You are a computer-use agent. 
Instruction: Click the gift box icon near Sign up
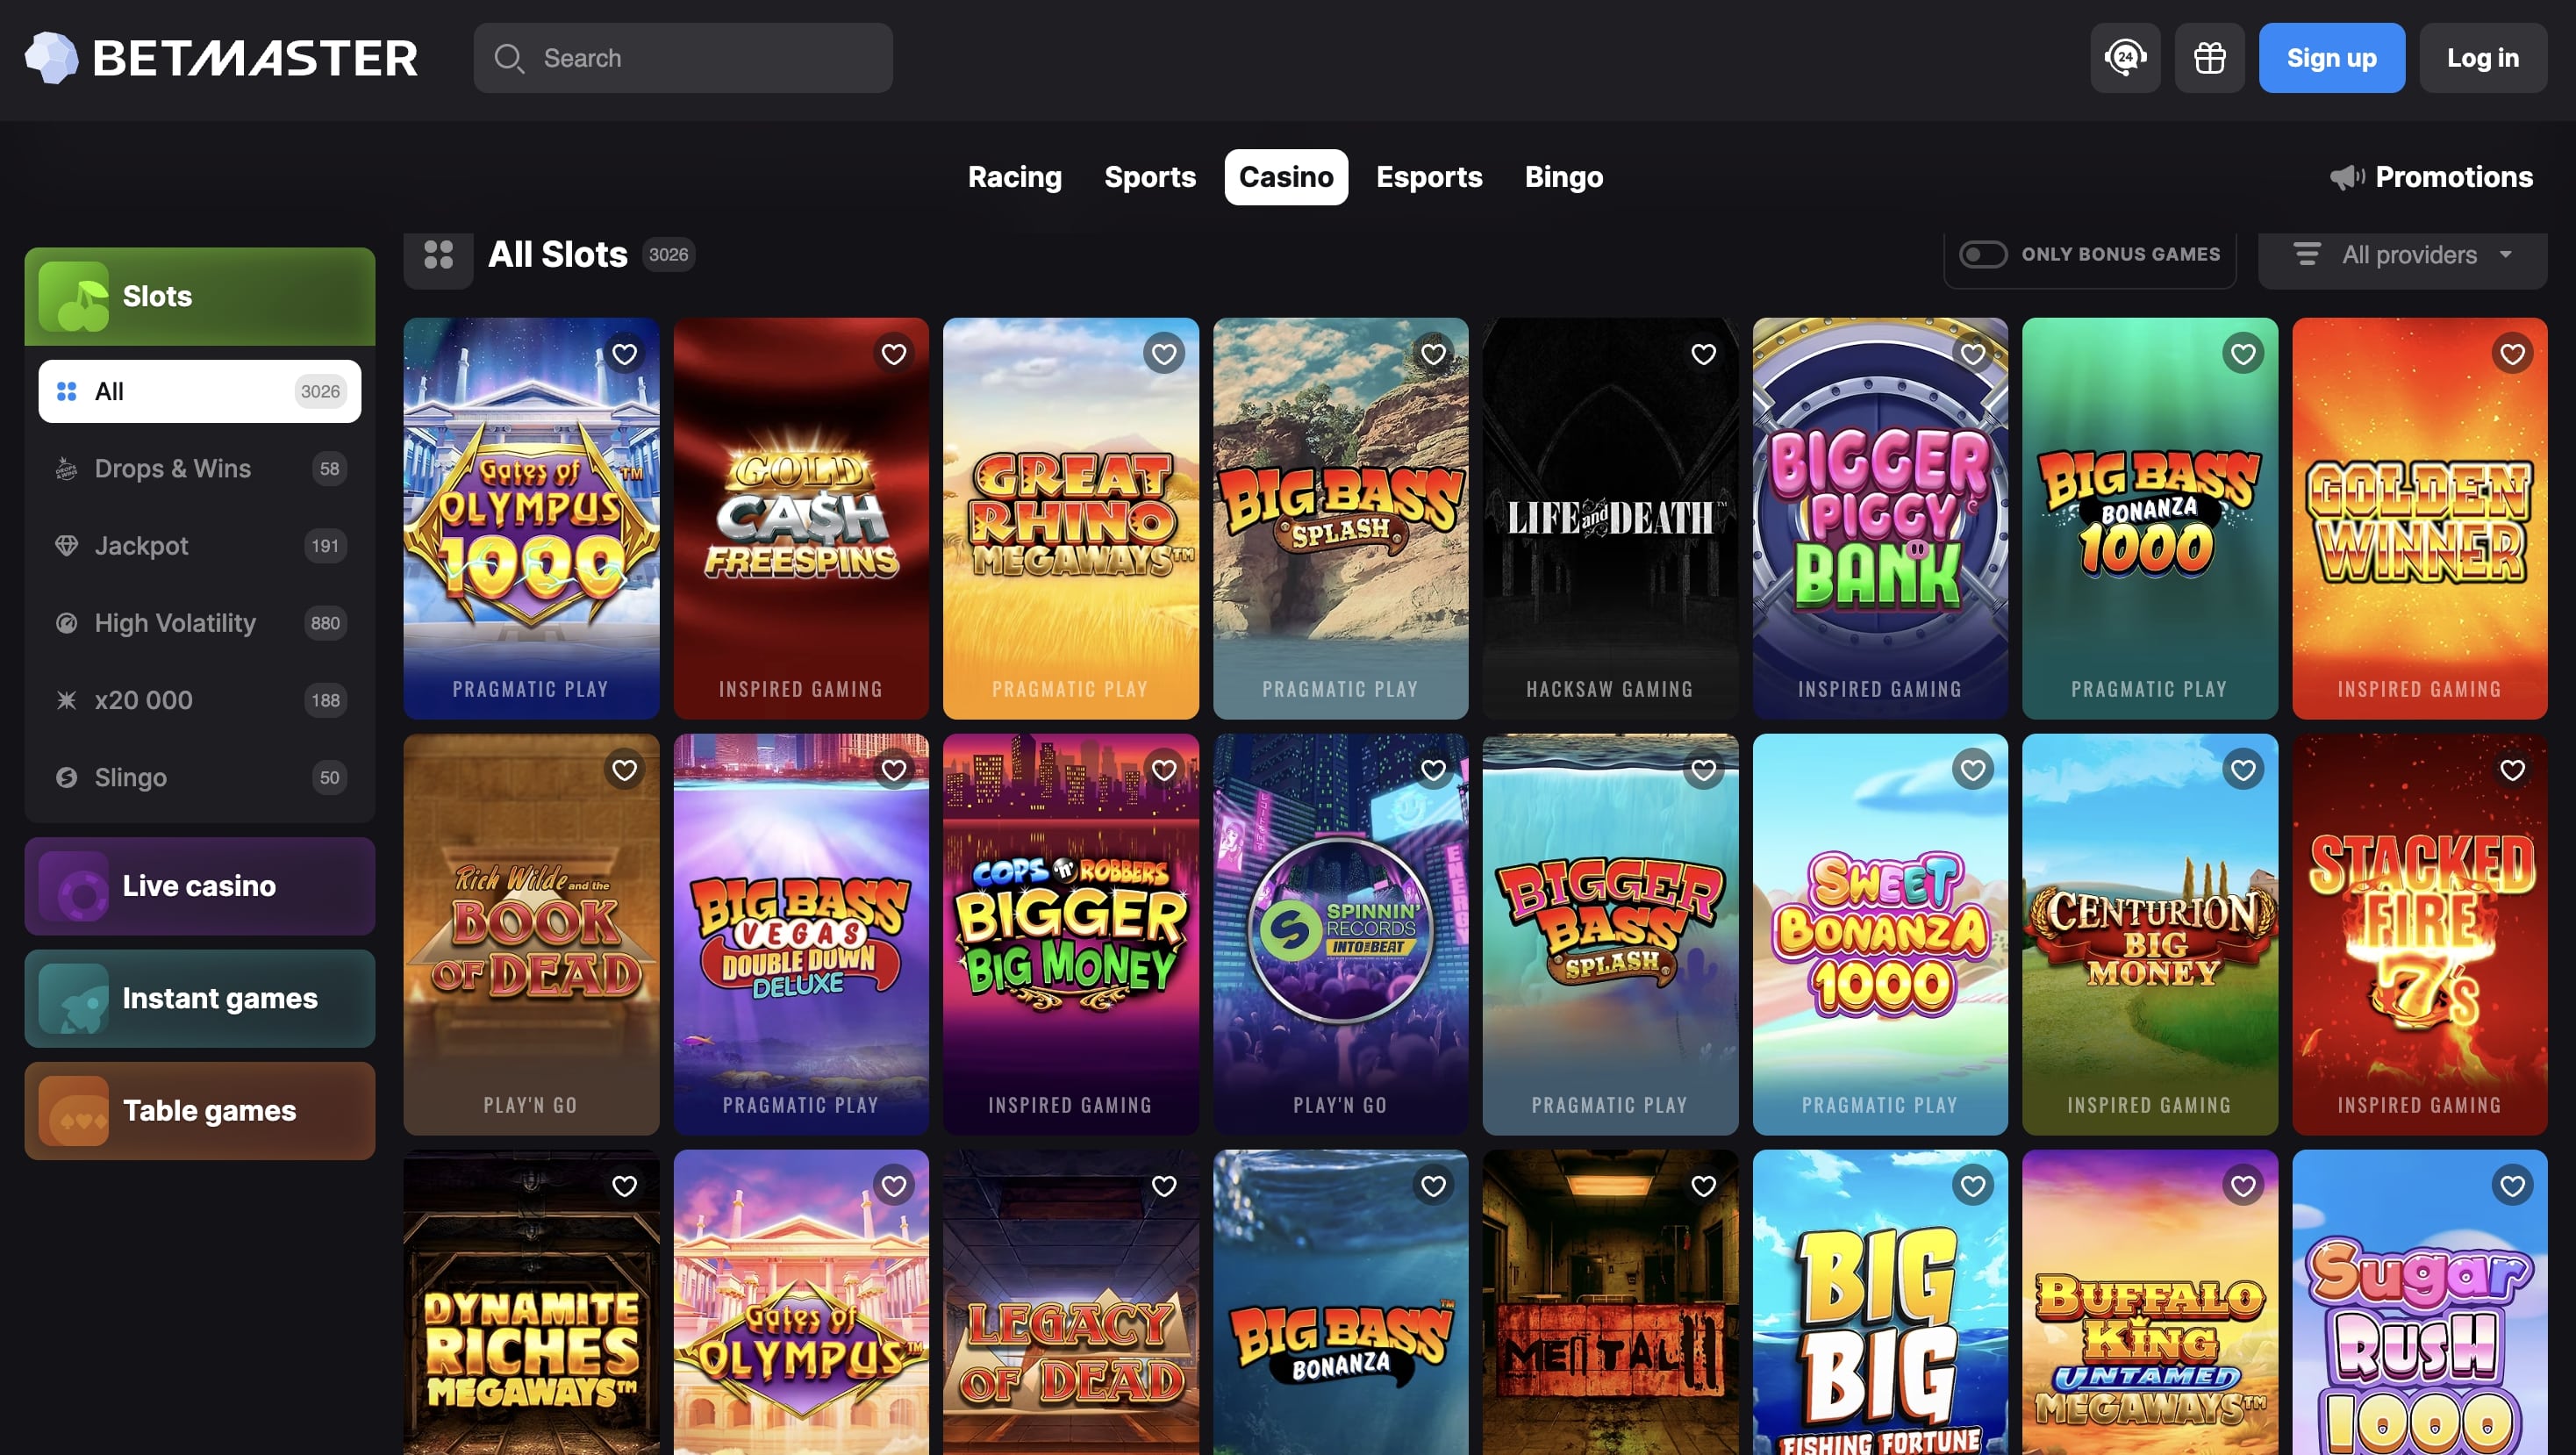[2209, 57]
